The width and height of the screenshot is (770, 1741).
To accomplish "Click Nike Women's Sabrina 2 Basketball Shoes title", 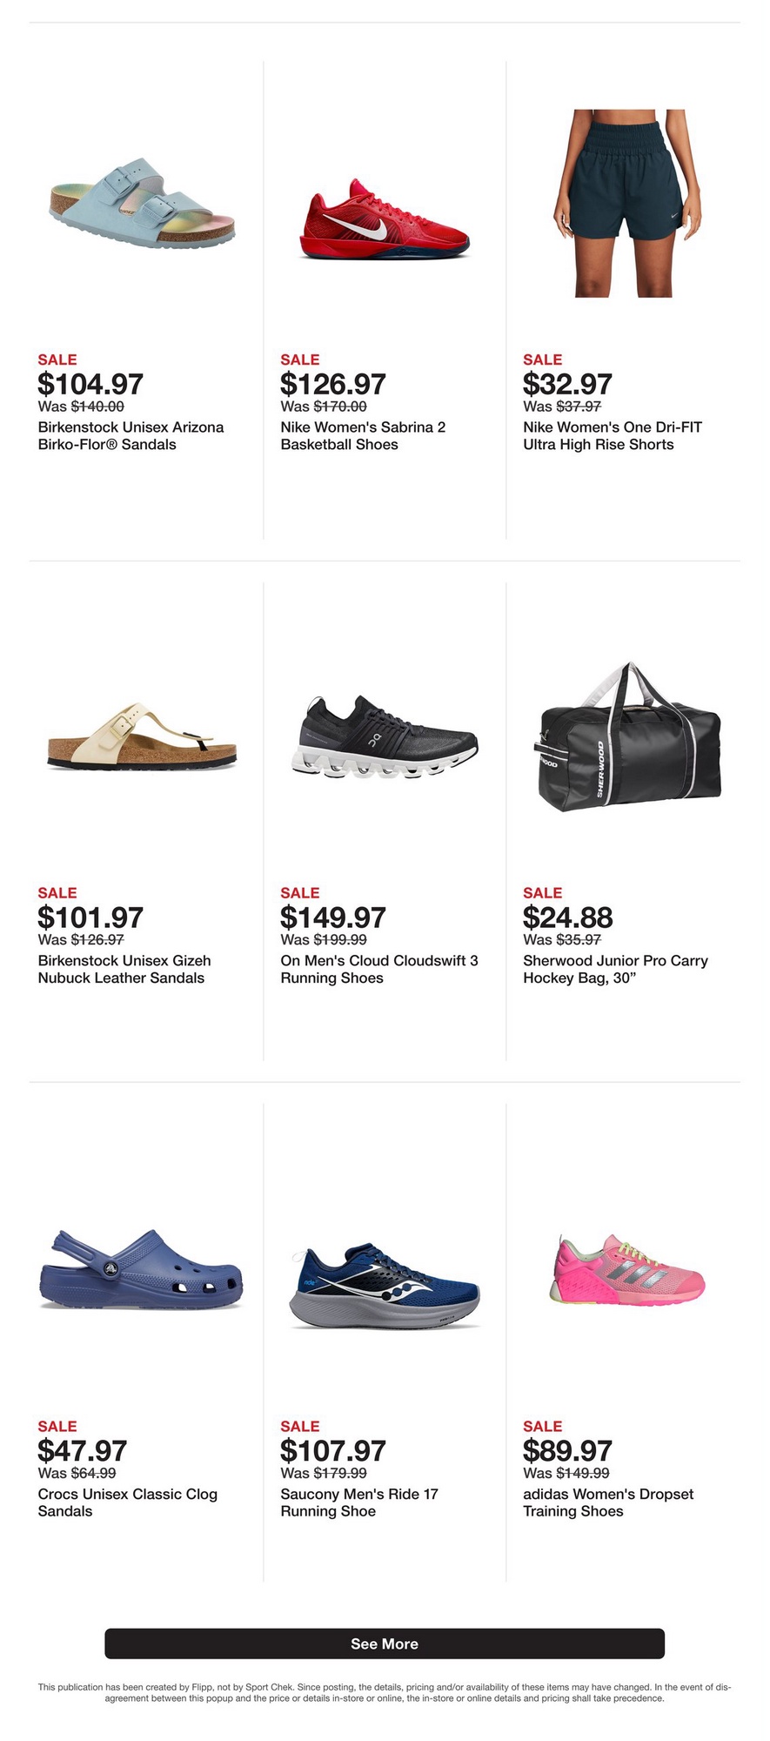I will tap(363, 436).
